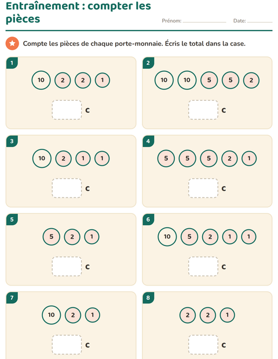Screen dimensions: 278x359
Task: Click the number 4 exercise badge
Action: pos(148,141)
